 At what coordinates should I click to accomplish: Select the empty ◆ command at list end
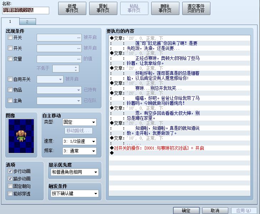click(x=180, y=153)
